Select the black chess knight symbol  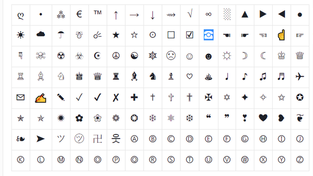tap(153, 76)
